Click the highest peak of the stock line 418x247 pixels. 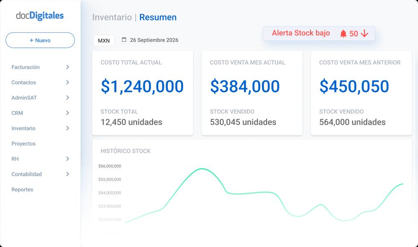coord(202,169)
